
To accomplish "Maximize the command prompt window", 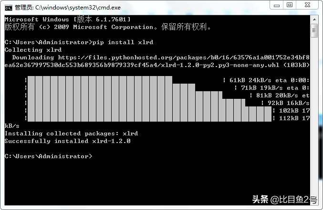I will click(290, 5).
